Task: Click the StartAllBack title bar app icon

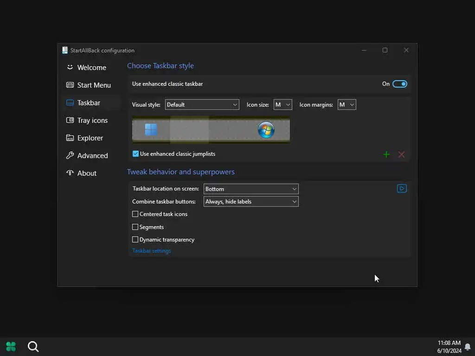Action: (x=64, y=50)
